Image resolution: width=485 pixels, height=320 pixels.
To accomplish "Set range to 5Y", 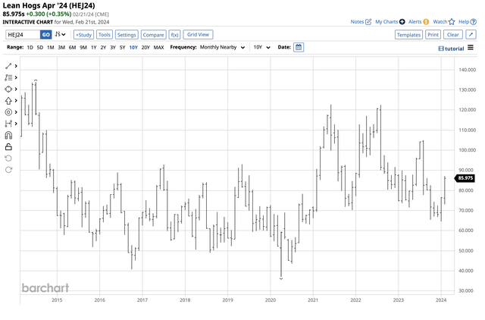I will coord(122,47).
